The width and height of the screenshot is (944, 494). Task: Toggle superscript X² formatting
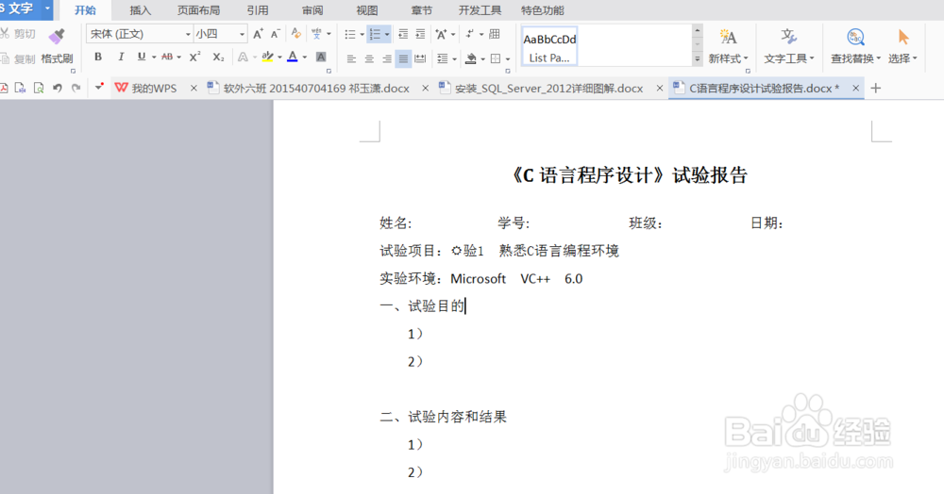(x=195, y=57)
